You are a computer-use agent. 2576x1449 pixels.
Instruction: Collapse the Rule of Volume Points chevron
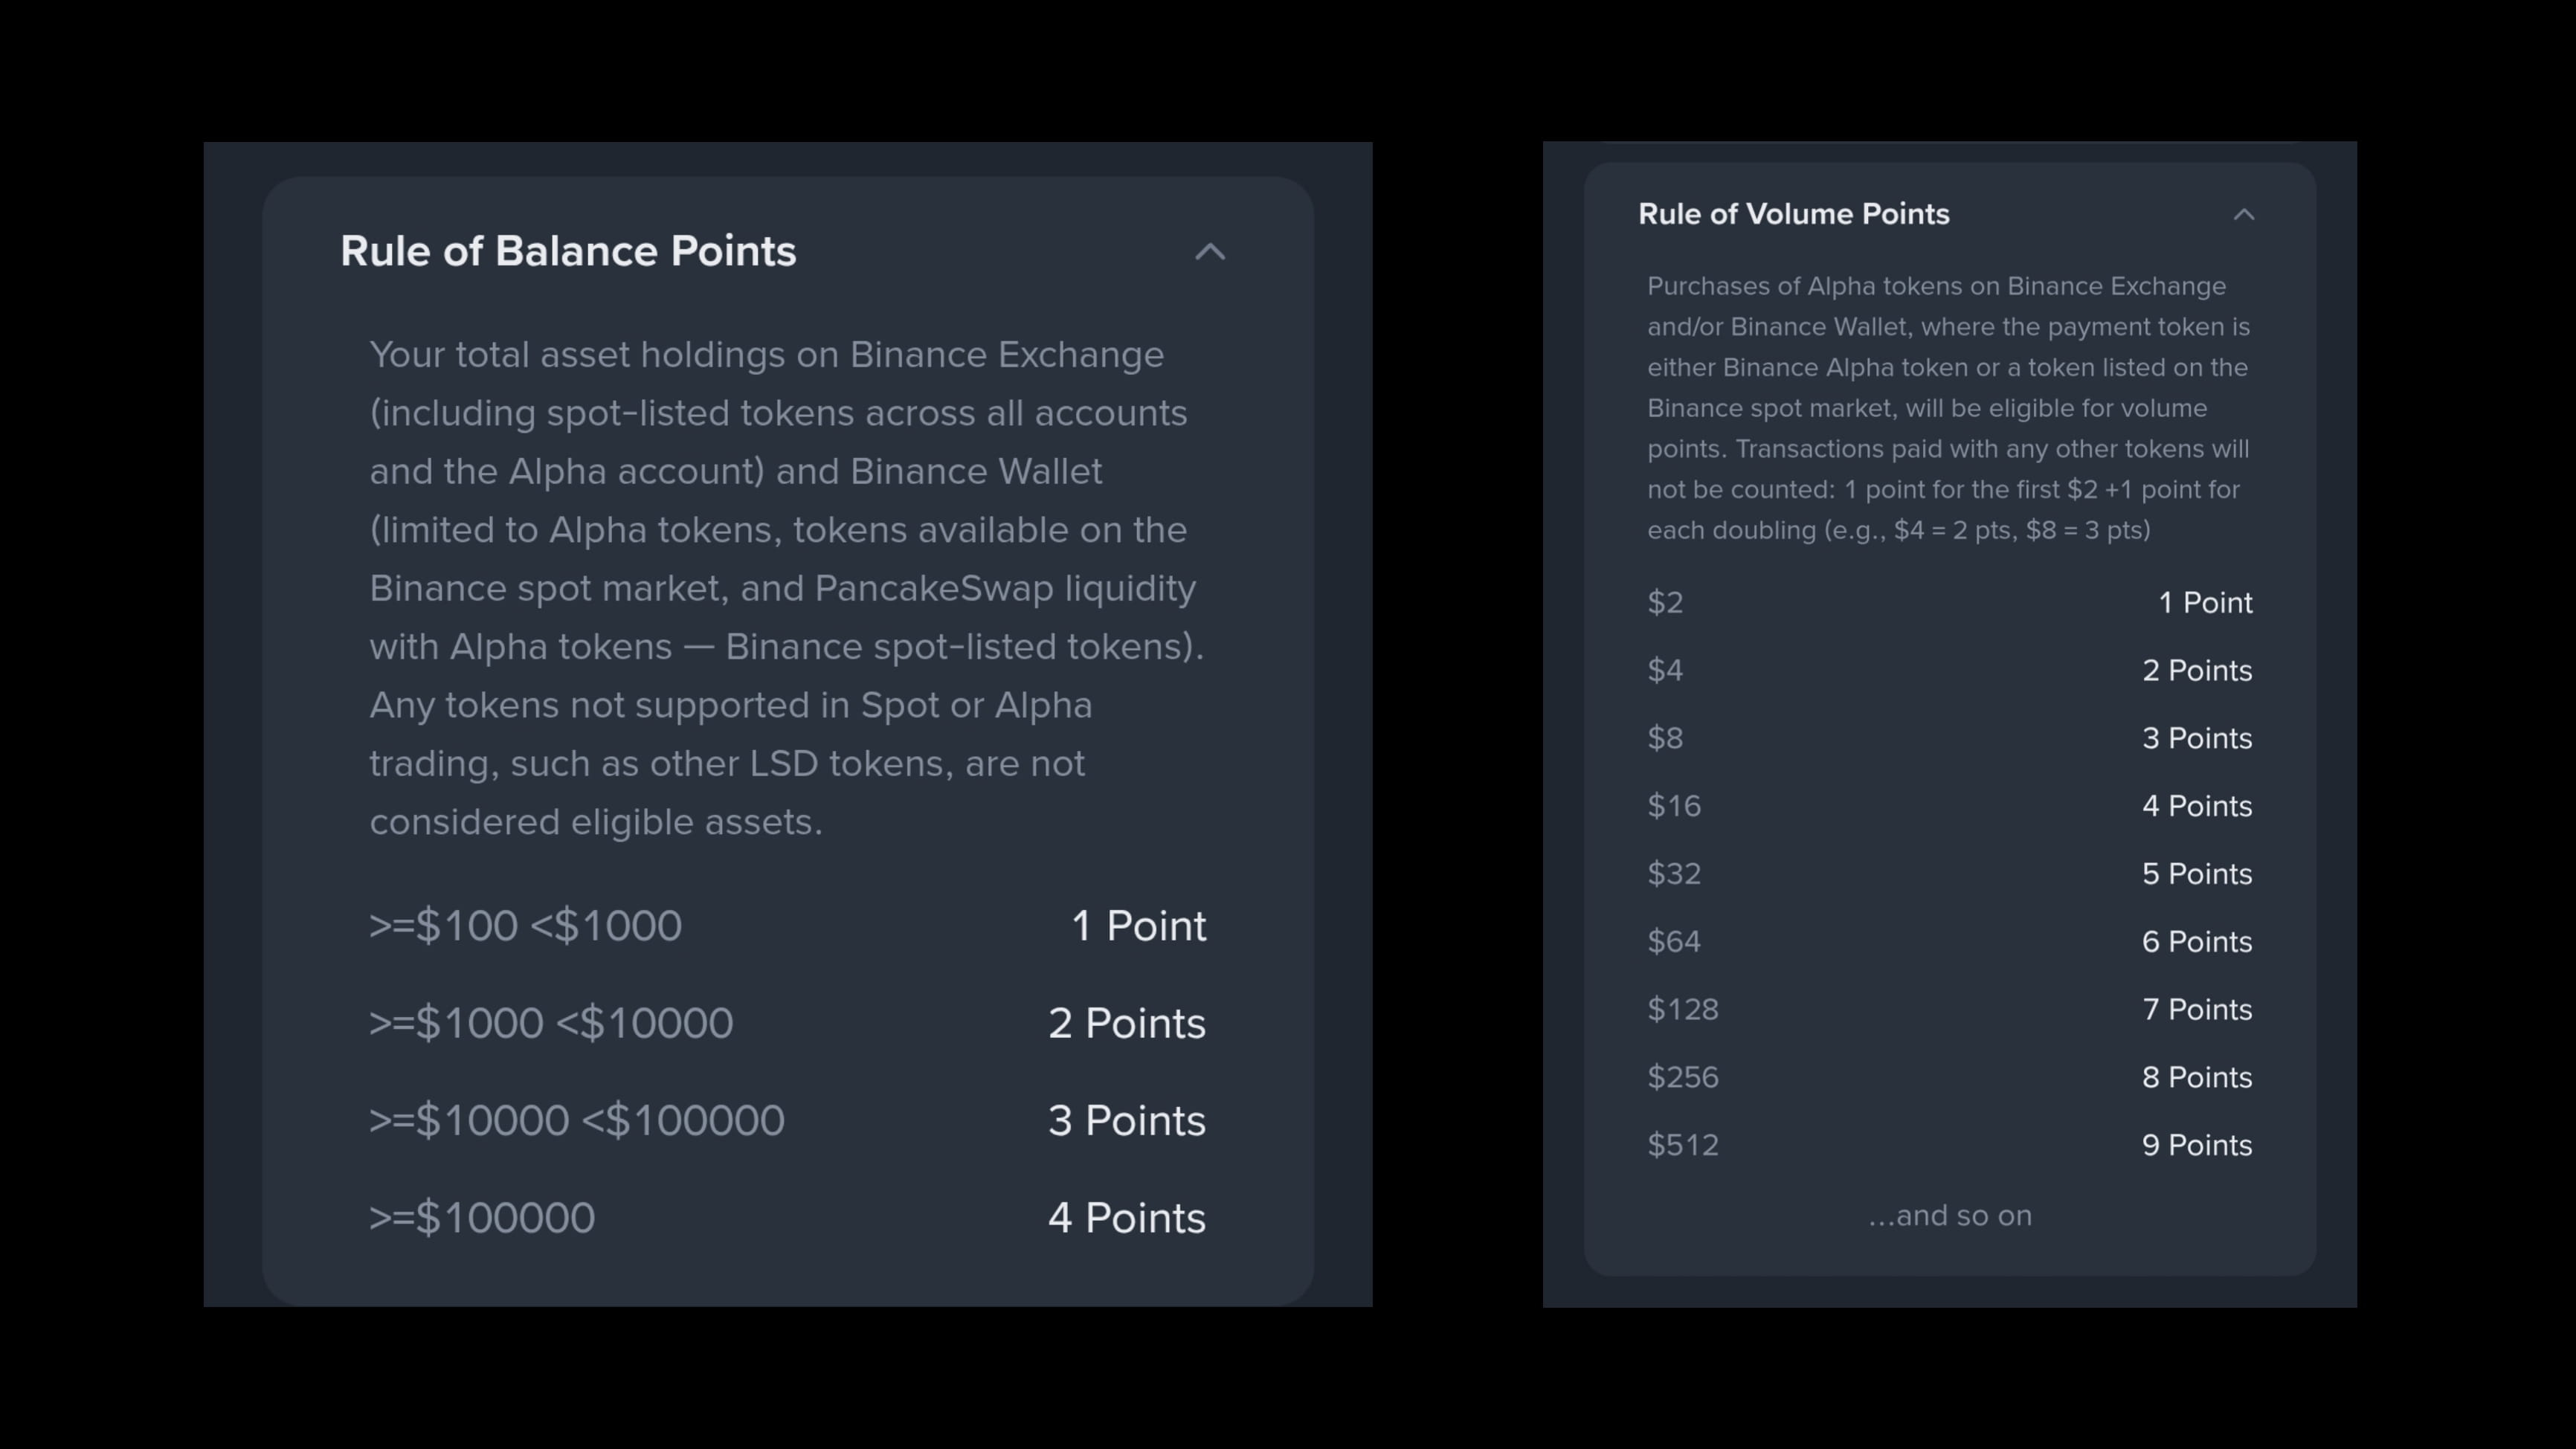coord(2244,215)
